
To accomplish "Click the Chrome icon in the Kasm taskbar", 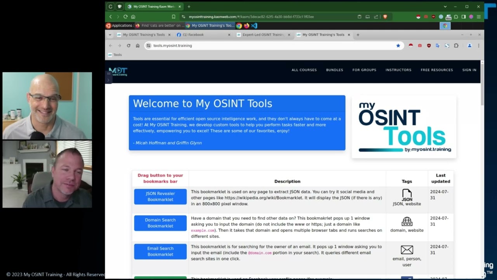I will (x=239, y=26).
